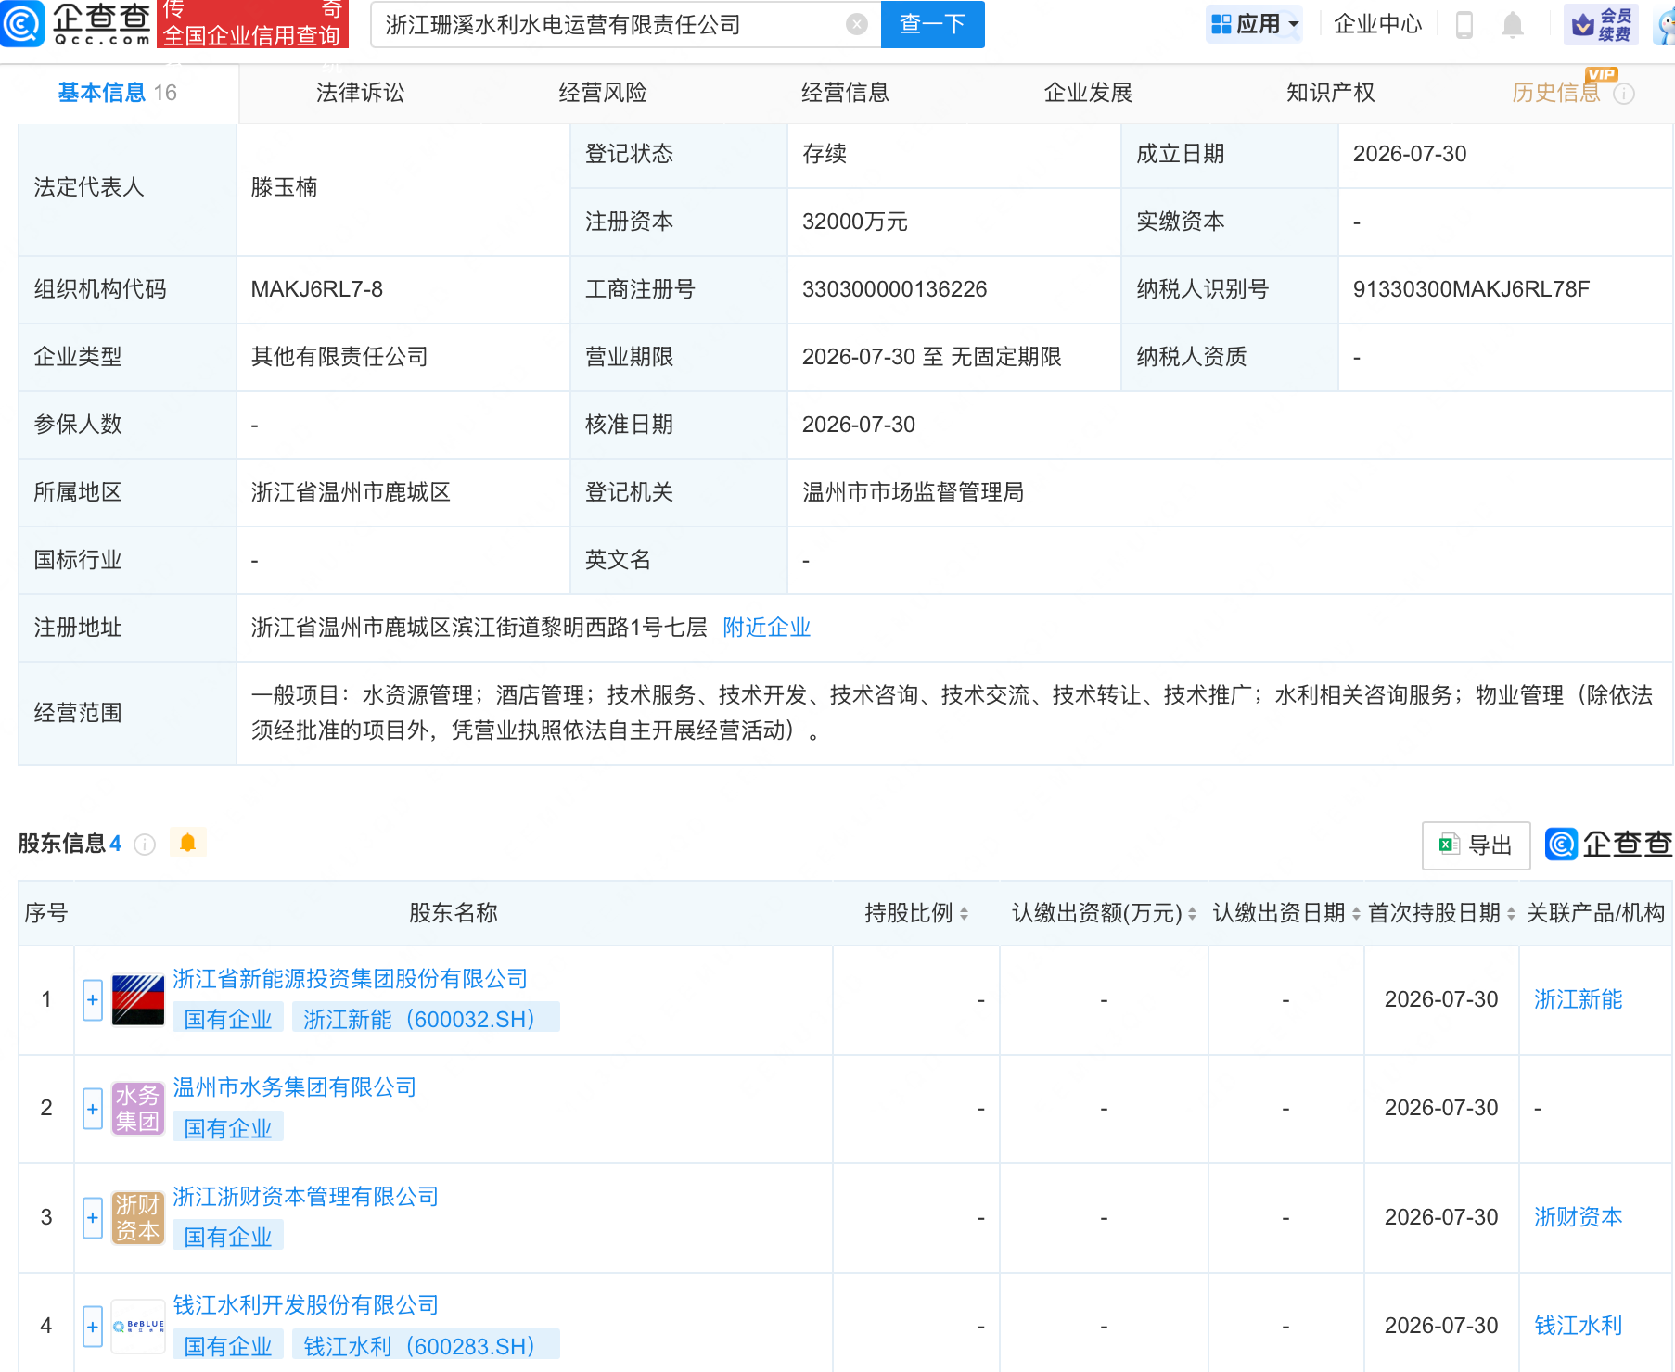Expand row for 钱江水利开发
This screenshot has width=1675, height=1372.
(93, 1327)
